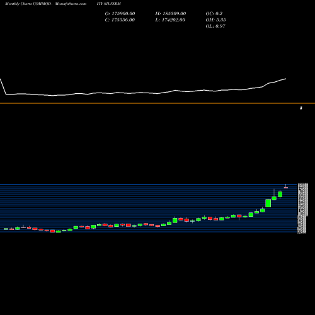
Task: Select the 'ITY SILVERM' symbol label
Action: pos(109,4)
